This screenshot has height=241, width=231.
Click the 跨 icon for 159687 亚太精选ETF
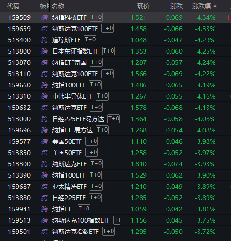44,187
